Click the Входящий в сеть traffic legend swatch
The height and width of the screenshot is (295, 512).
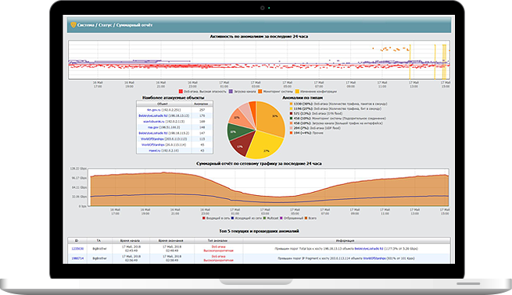pyautogui.click(x=204, y=218)
